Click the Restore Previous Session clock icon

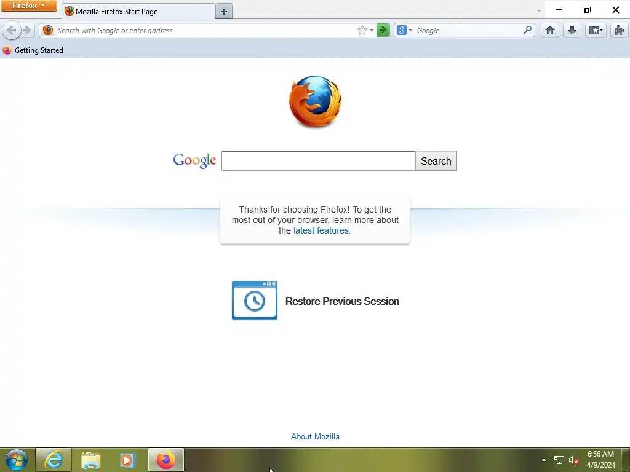[x=255, y=301]
